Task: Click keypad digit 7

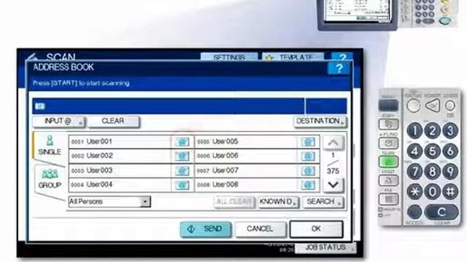Action: point(414,172)
